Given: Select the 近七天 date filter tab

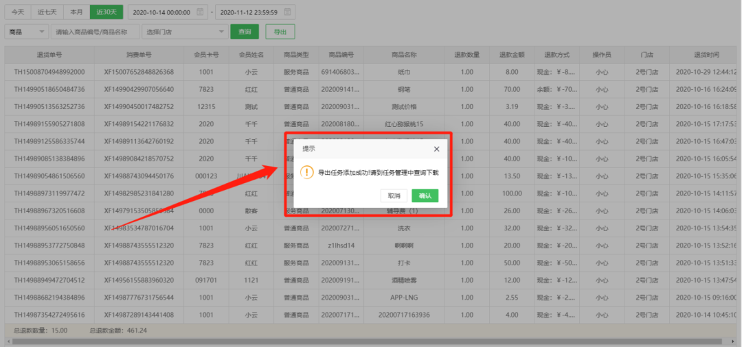Looking at the screenshot, I should 48,12.
